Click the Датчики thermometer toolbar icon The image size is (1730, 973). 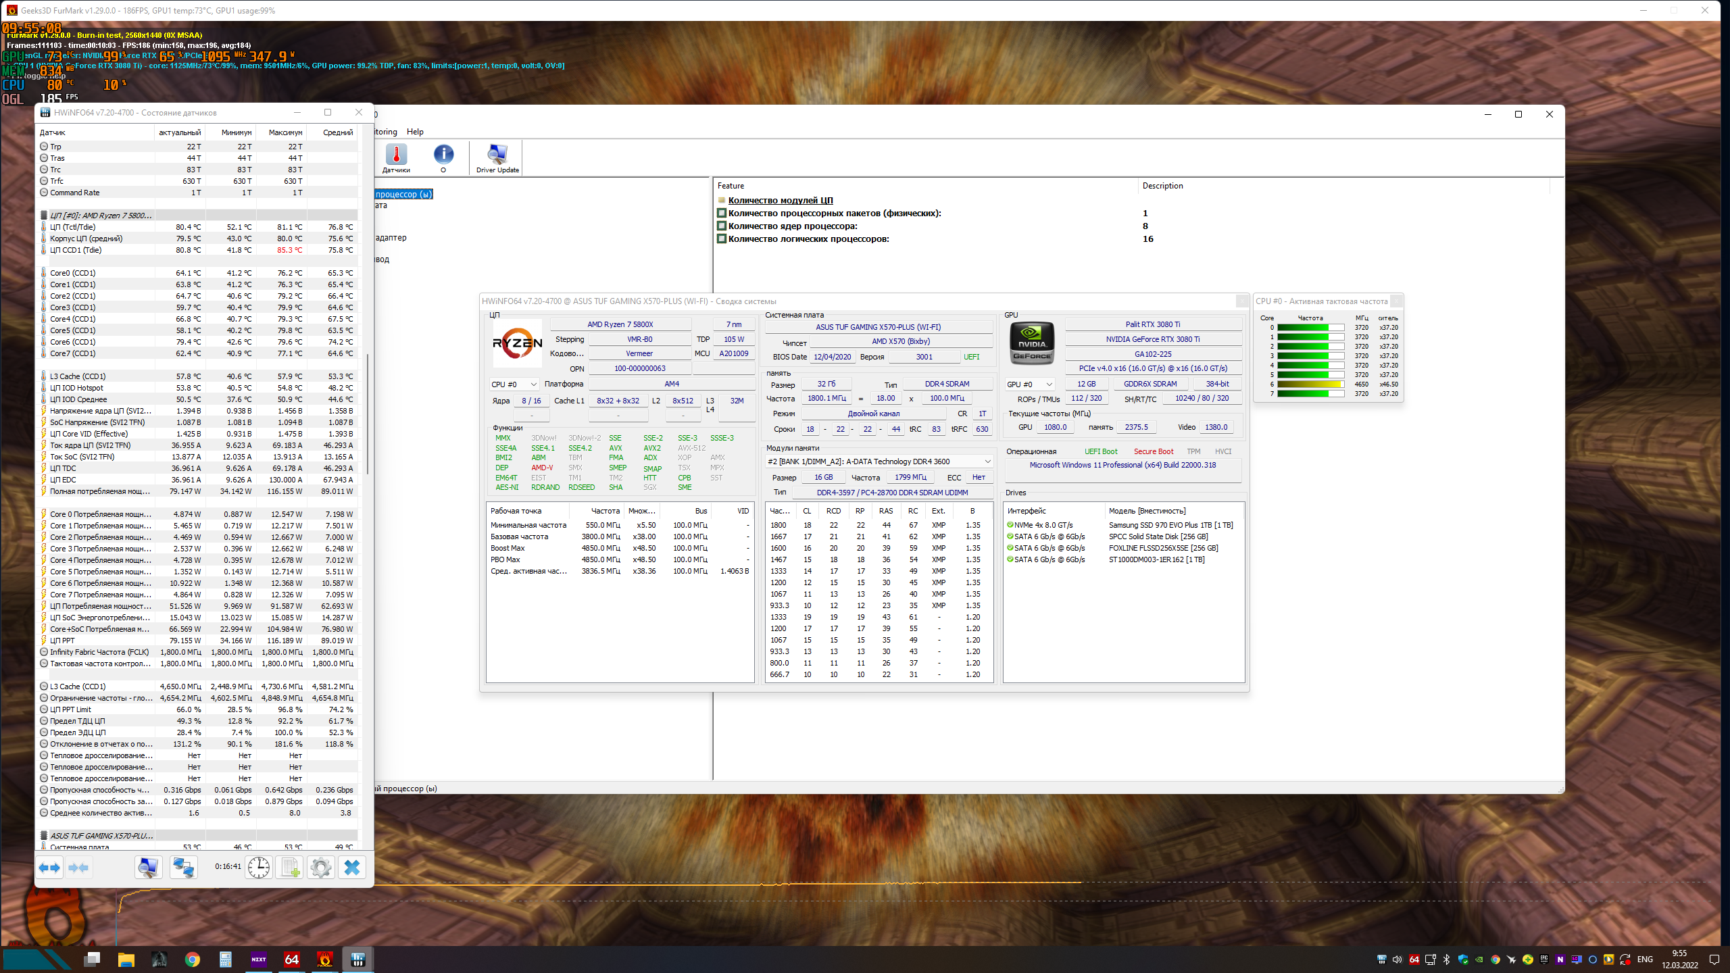coord(396,158)
